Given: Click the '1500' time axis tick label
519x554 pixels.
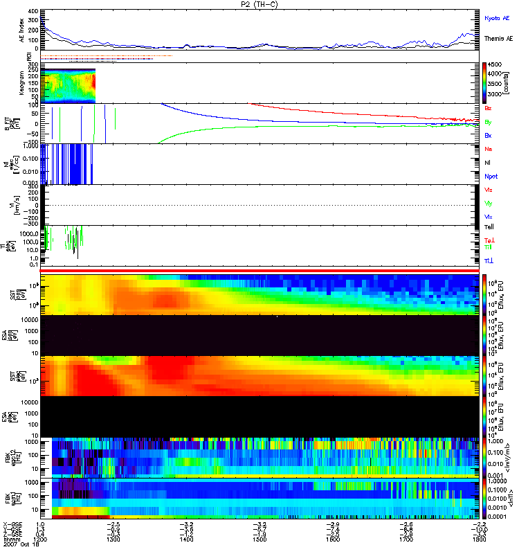Looking at the screenshot, I should coord(259,539).
